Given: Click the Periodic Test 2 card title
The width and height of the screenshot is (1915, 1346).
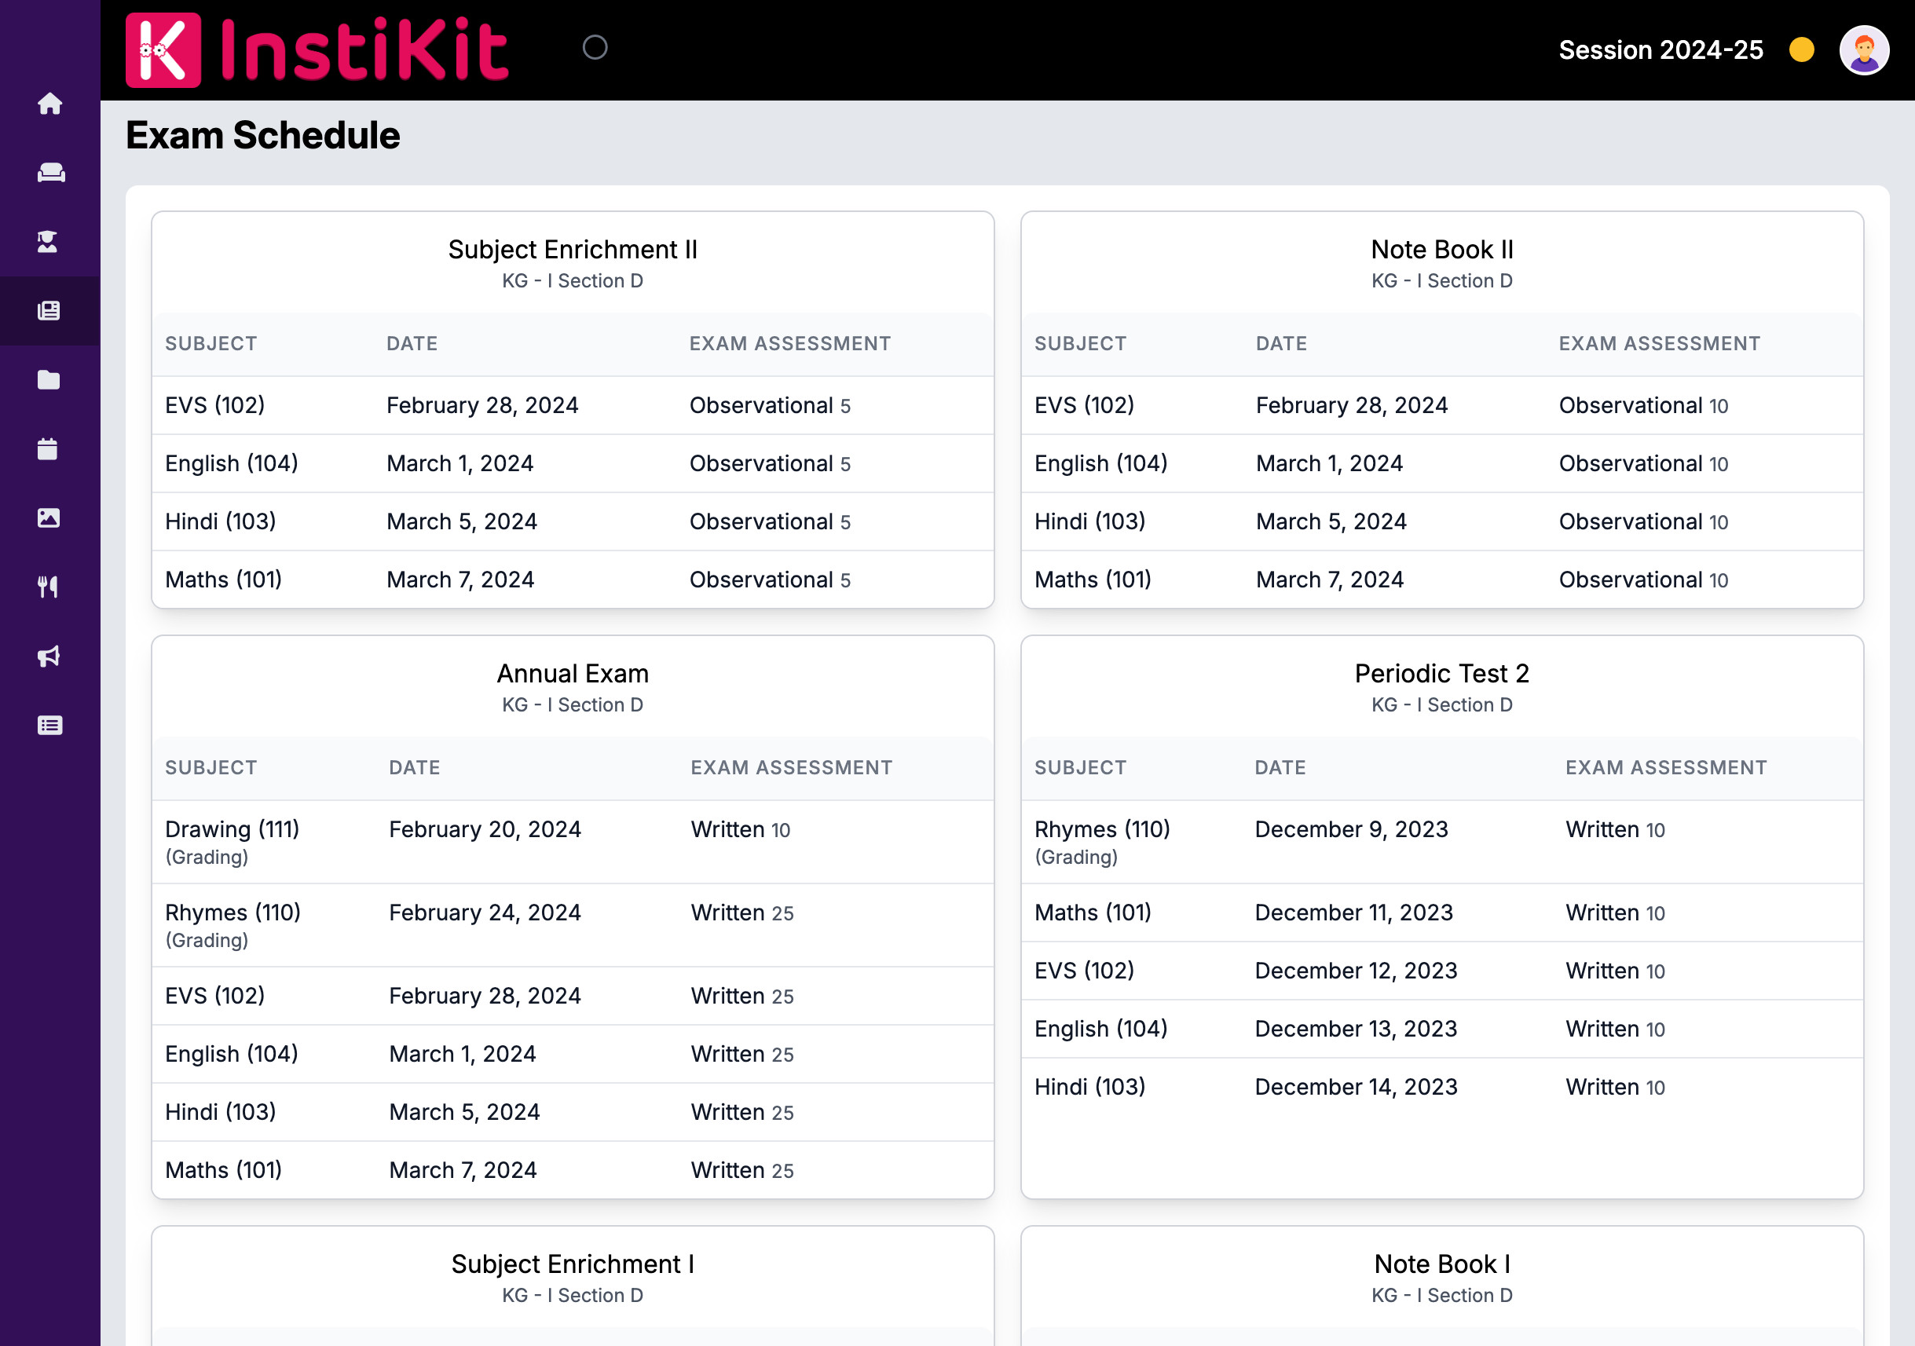Looking at the screenshot, I should click(1442, 673).
